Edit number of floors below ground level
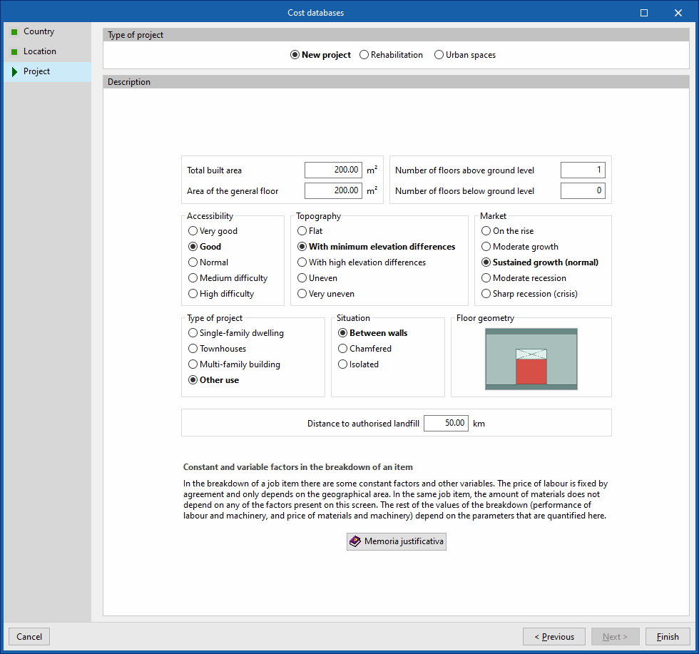The height and width of the screenshot is (654, 699). tap(583, 190)
